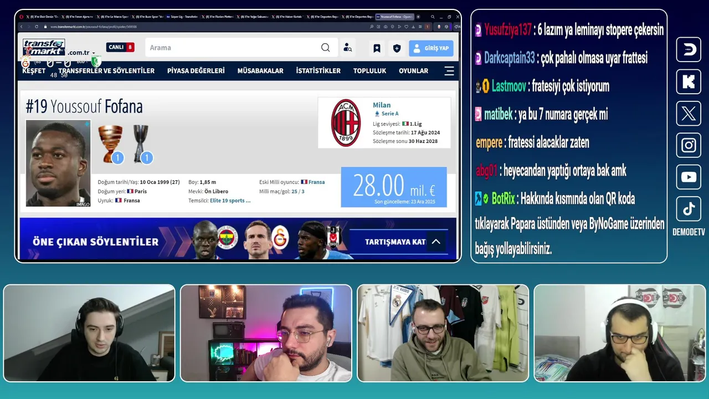
Task: Click username abg01 in chat
Action: (x=486, y=171)
